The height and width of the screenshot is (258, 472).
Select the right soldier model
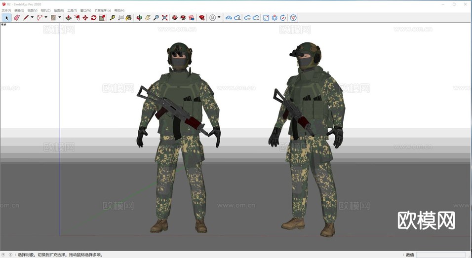(307, 139)
